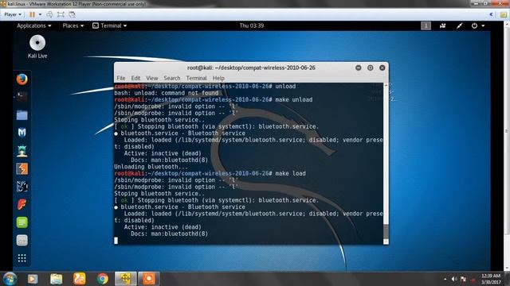Image resolution: width=510 pixels, height=286 pixels.
Task: Minimize the root@kali terminal window
Action: (x=358, y=68)
